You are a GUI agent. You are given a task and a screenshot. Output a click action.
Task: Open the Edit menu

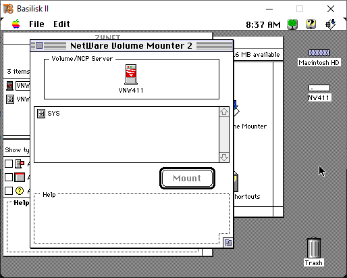coord(61,24)
